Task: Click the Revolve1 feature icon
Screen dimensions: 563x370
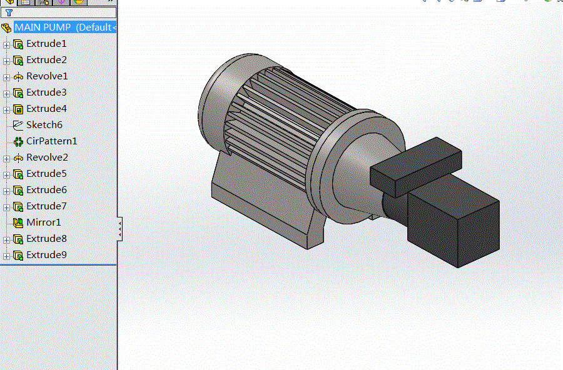Action: tap(18, 77)
